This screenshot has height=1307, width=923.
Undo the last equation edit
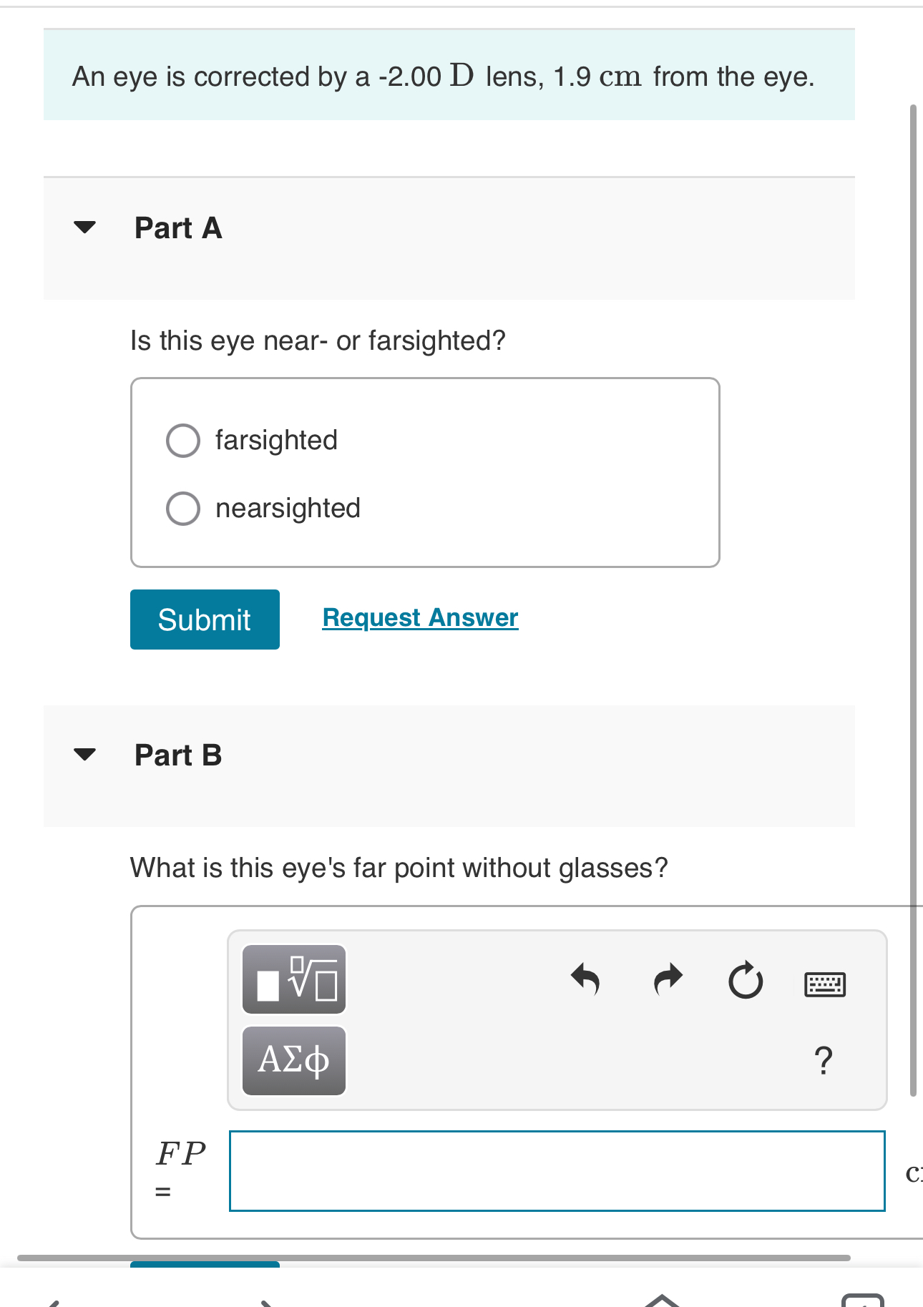tap(585, 980)
